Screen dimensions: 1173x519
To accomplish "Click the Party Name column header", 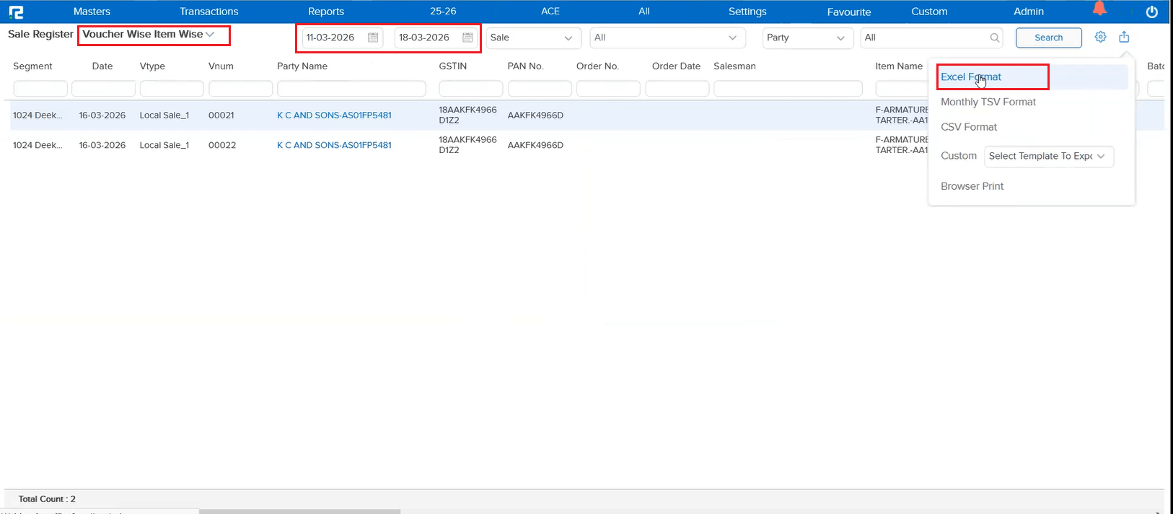I will pyautogui.click(x=302, y=66).
